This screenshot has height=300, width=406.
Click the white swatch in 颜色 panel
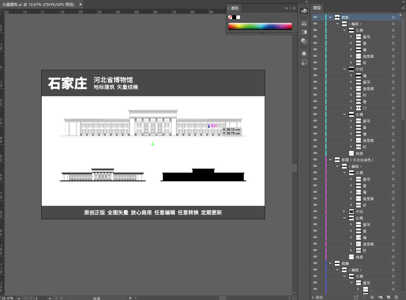pos(238,17)
